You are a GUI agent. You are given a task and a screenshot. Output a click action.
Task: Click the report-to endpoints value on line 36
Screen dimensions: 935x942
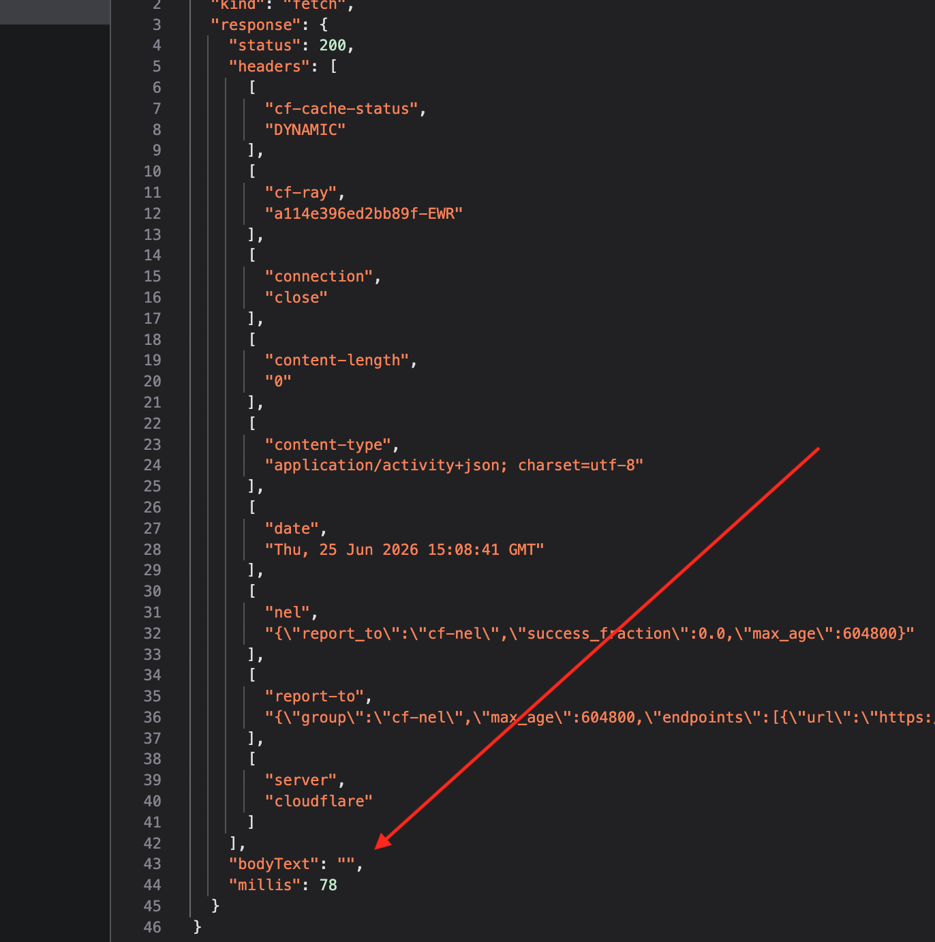click(x=600, y=717)
